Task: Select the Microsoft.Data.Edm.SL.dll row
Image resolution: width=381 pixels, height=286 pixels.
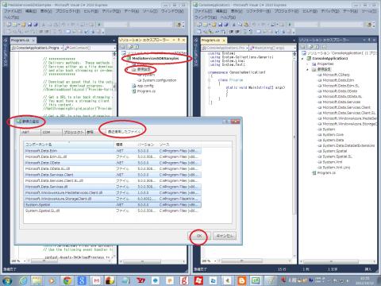Action: 113,157
